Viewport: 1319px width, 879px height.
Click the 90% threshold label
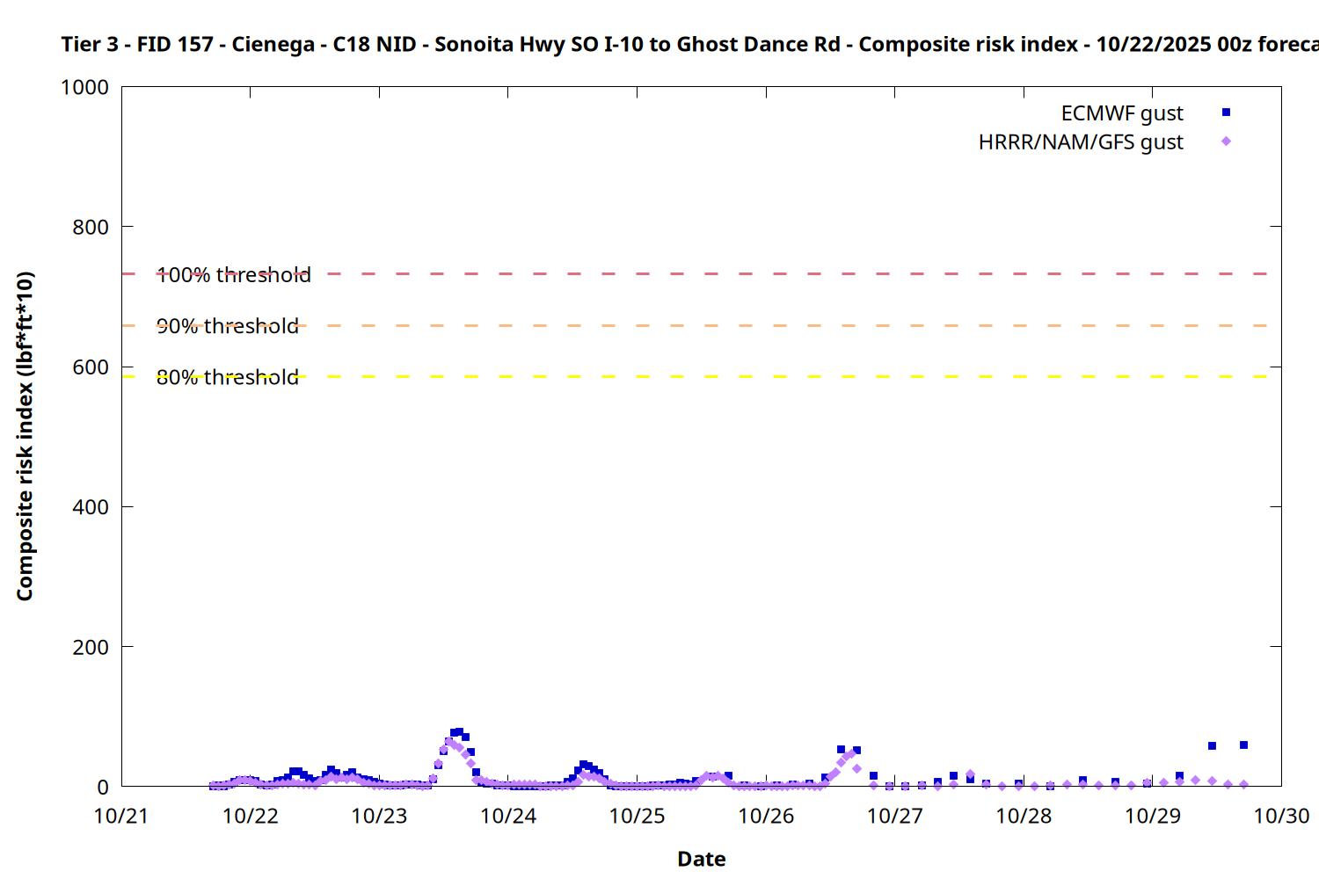[x=228, y=326]
